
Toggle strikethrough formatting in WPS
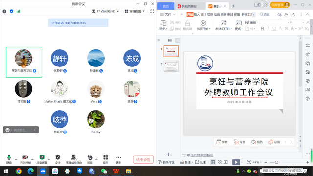click(286, 29)
